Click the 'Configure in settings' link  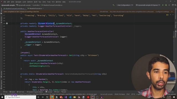(162, 12)
